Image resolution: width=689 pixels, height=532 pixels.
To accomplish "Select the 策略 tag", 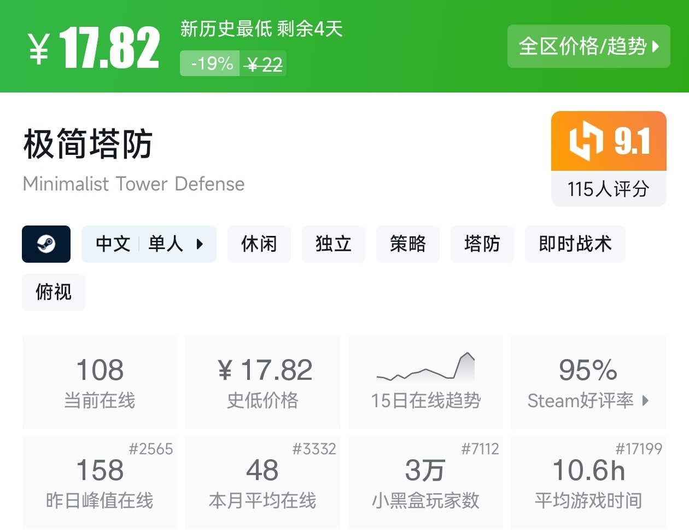I will coord(407,244).
